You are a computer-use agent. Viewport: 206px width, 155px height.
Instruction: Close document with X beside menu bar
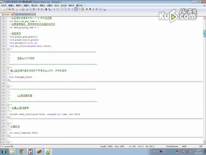pos(204,6)
